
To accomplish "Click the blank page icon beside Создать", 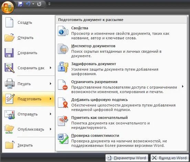I will (x=9, y=22).
